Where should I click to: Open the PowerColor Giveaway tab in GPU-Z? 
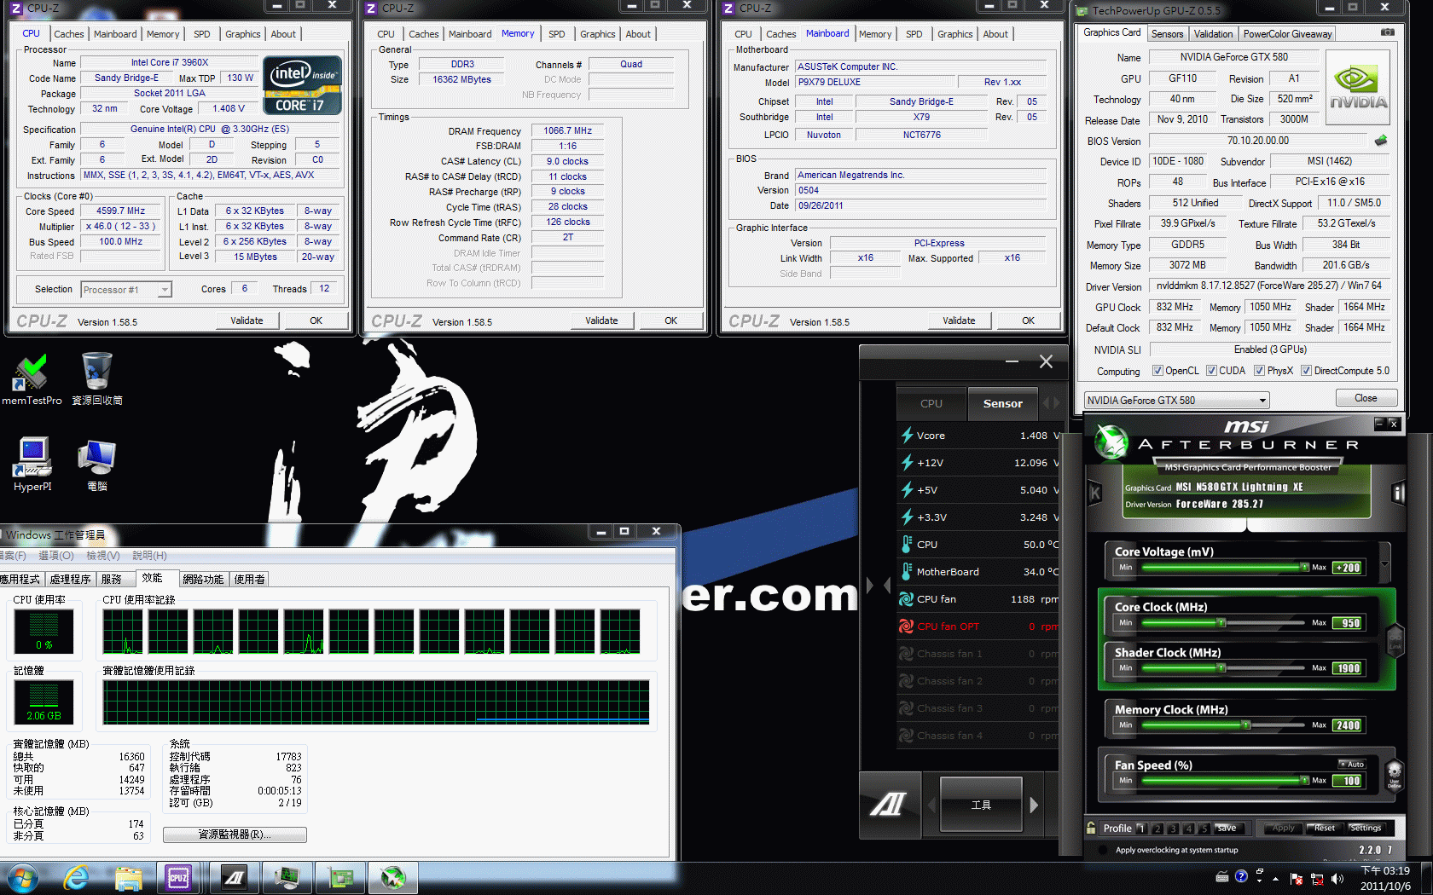(x=1287, y=34)
